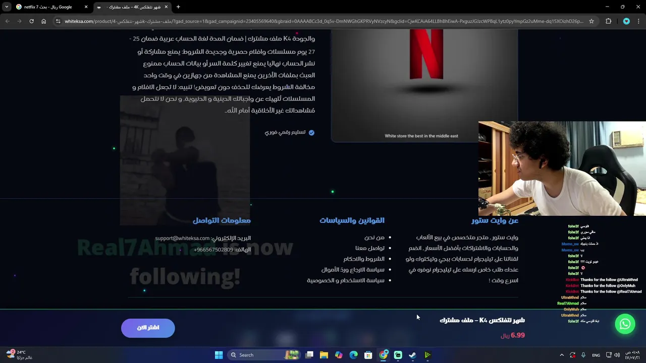Open Copilot app on taskbar
646x363 pixels.
[x=339, y=355]
